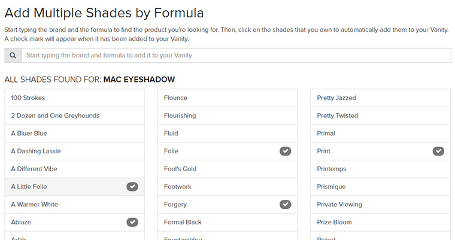Image resolution: width=455 pixels, height=240 pixels.
Task: Toggle the A Bluer Blue shade
Action: pos(75,133)
